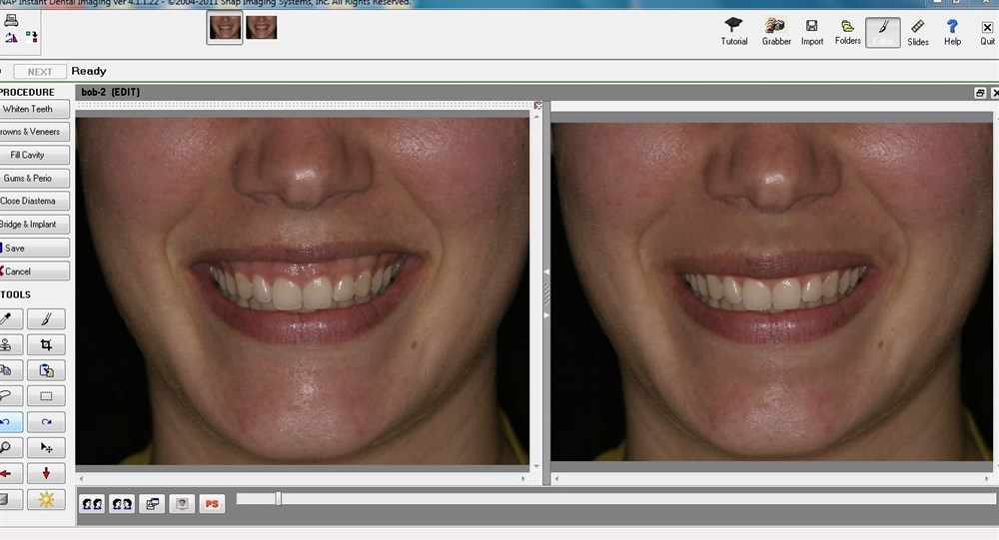
Task: Choose the Close Diastema procedure
Action: (34, 202)
